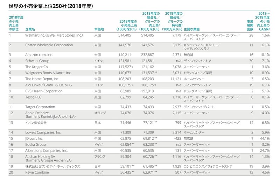Select Walgreens Boots Alliance, Inc. name
Viewport: 280px width, 176px height.
[48, 73]
